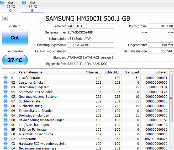The width and height of the screenshot is (174, 150).
Task: Click raw value 002D00100025 of Temperatur
Action: coord(156,139)
